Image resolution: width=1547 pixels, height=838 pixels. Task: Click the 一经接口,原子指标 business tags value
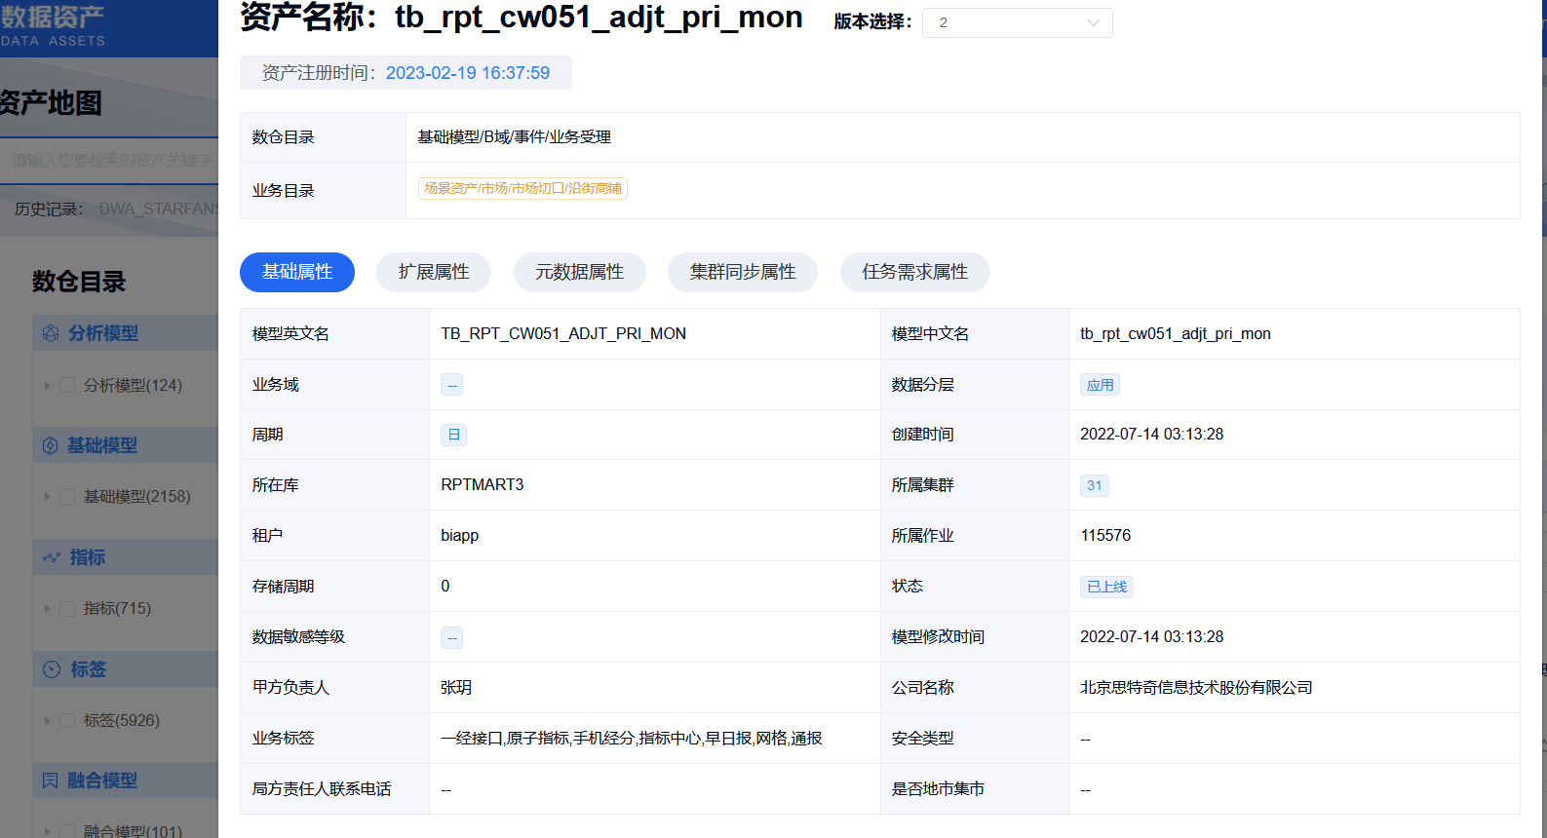coord(632,739)
